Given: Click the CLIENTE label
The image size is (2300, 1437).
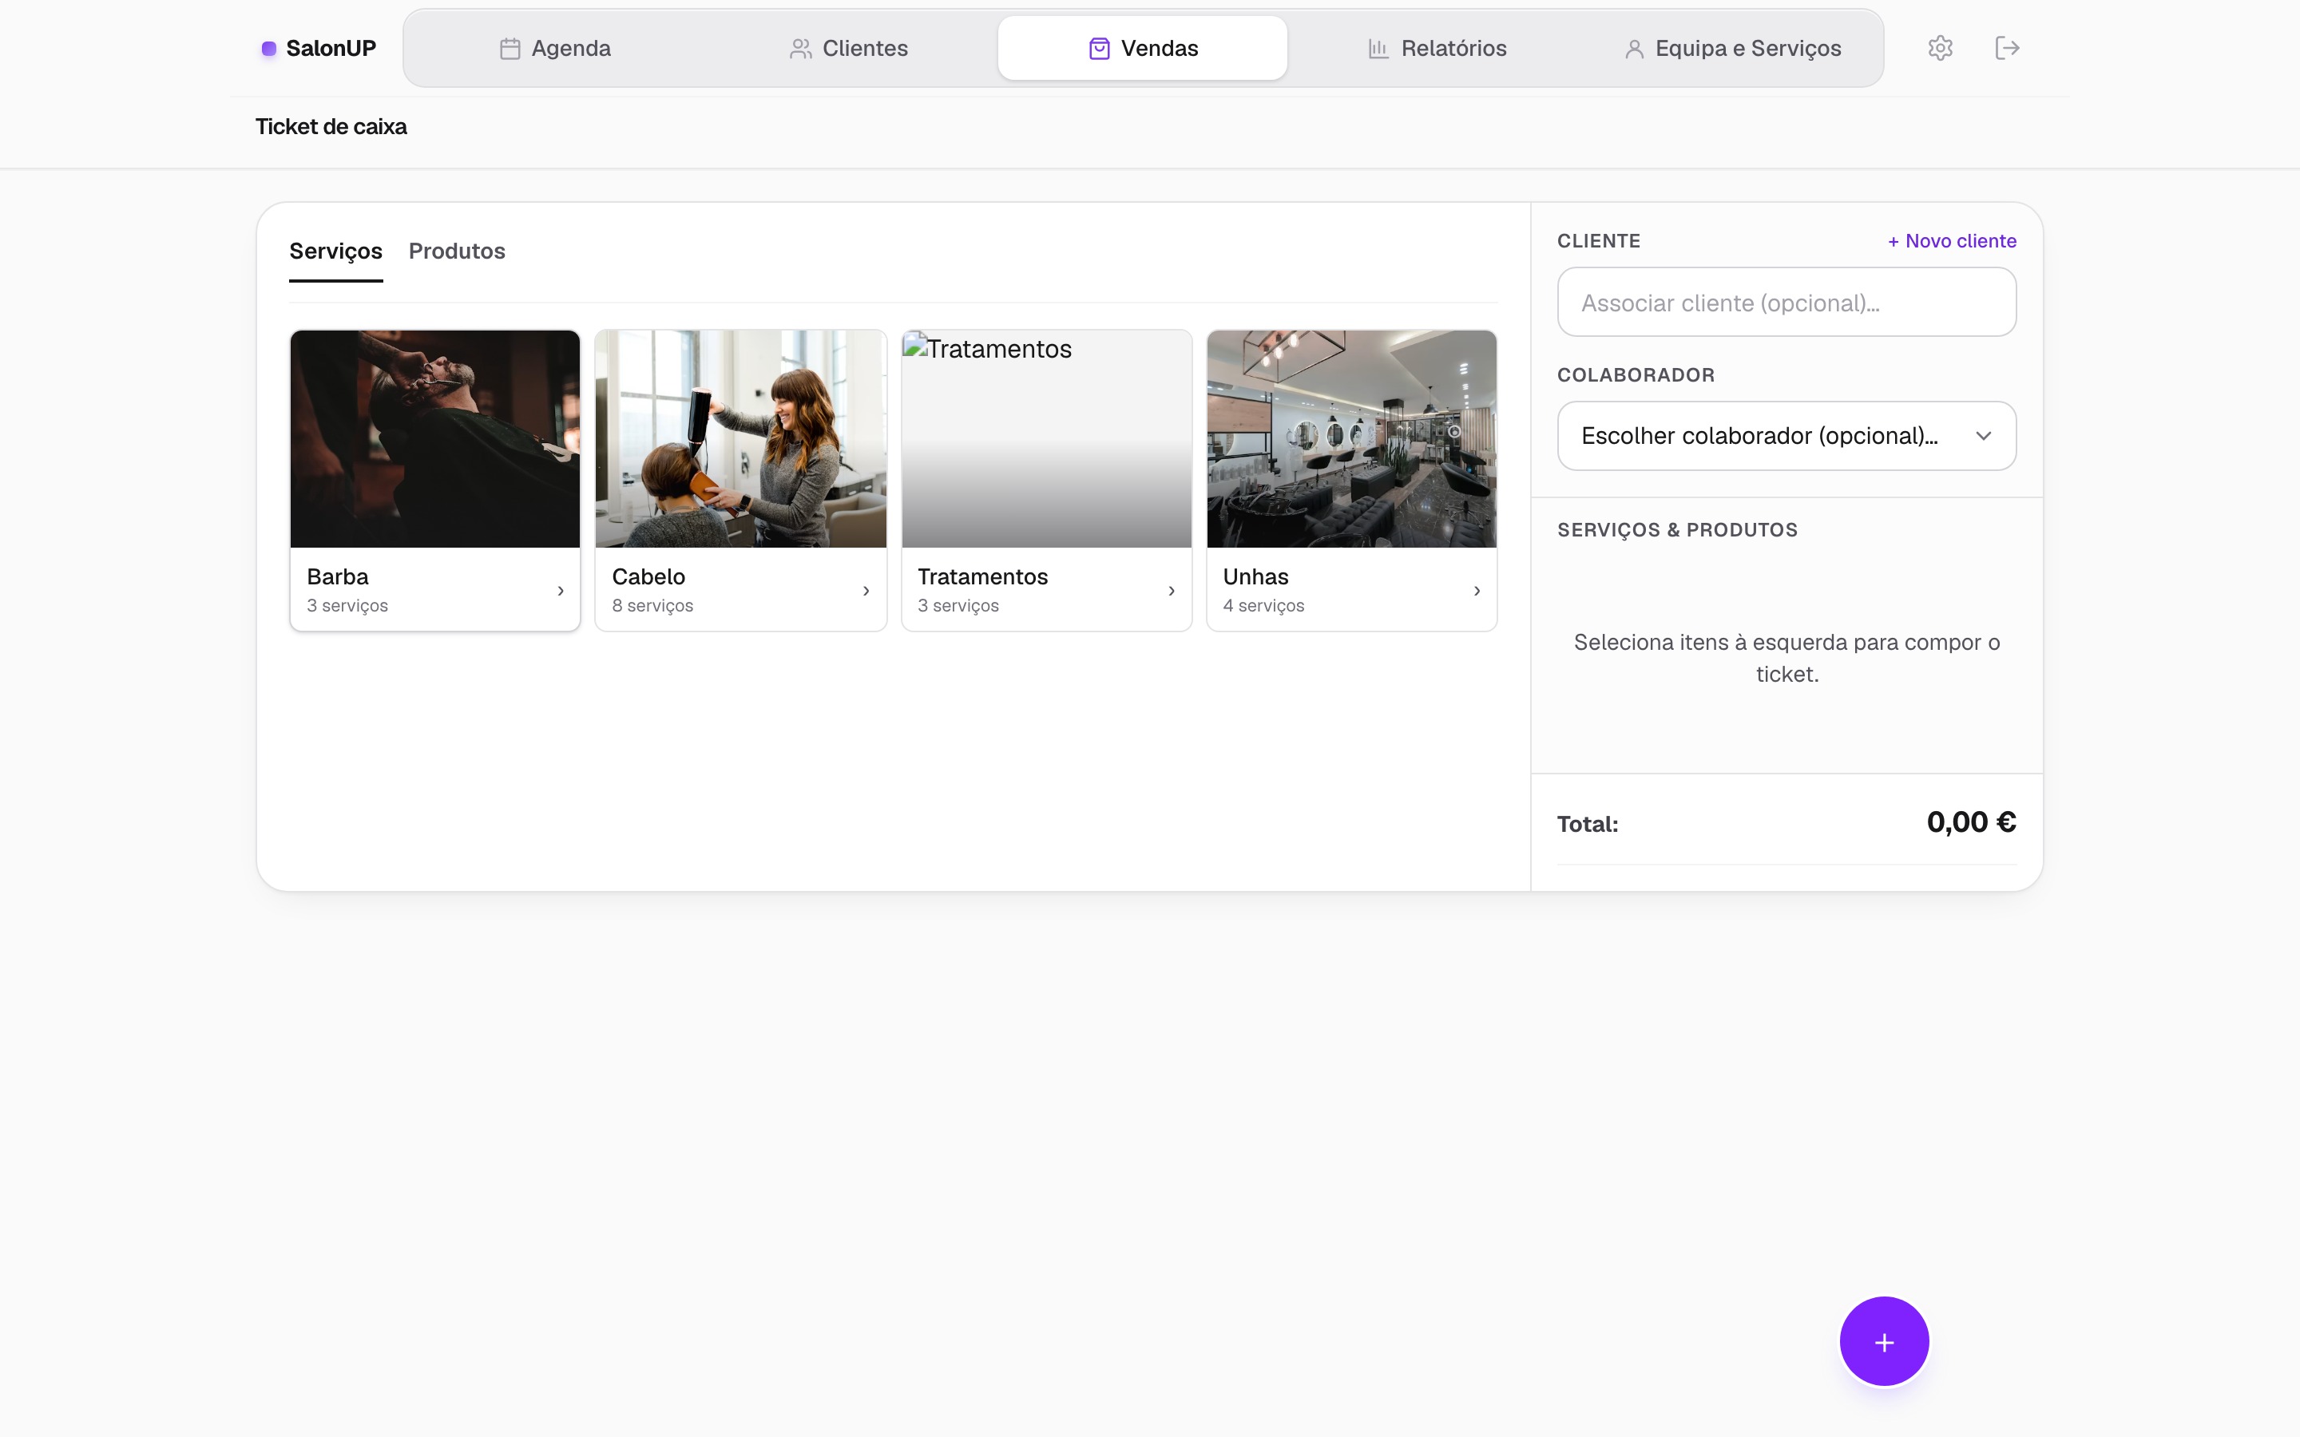Looking at the screenshot, I should (1599, 241).
